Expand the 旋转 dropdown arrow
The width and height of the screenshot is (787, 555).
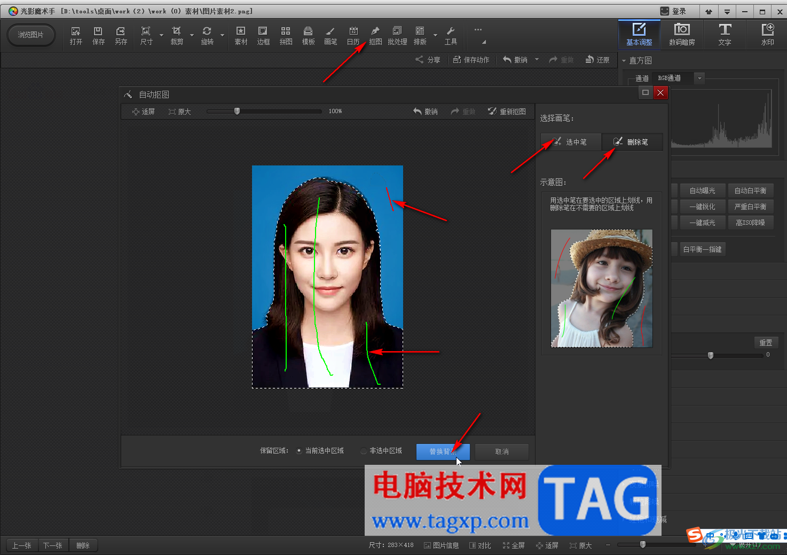tap(222, 36)
